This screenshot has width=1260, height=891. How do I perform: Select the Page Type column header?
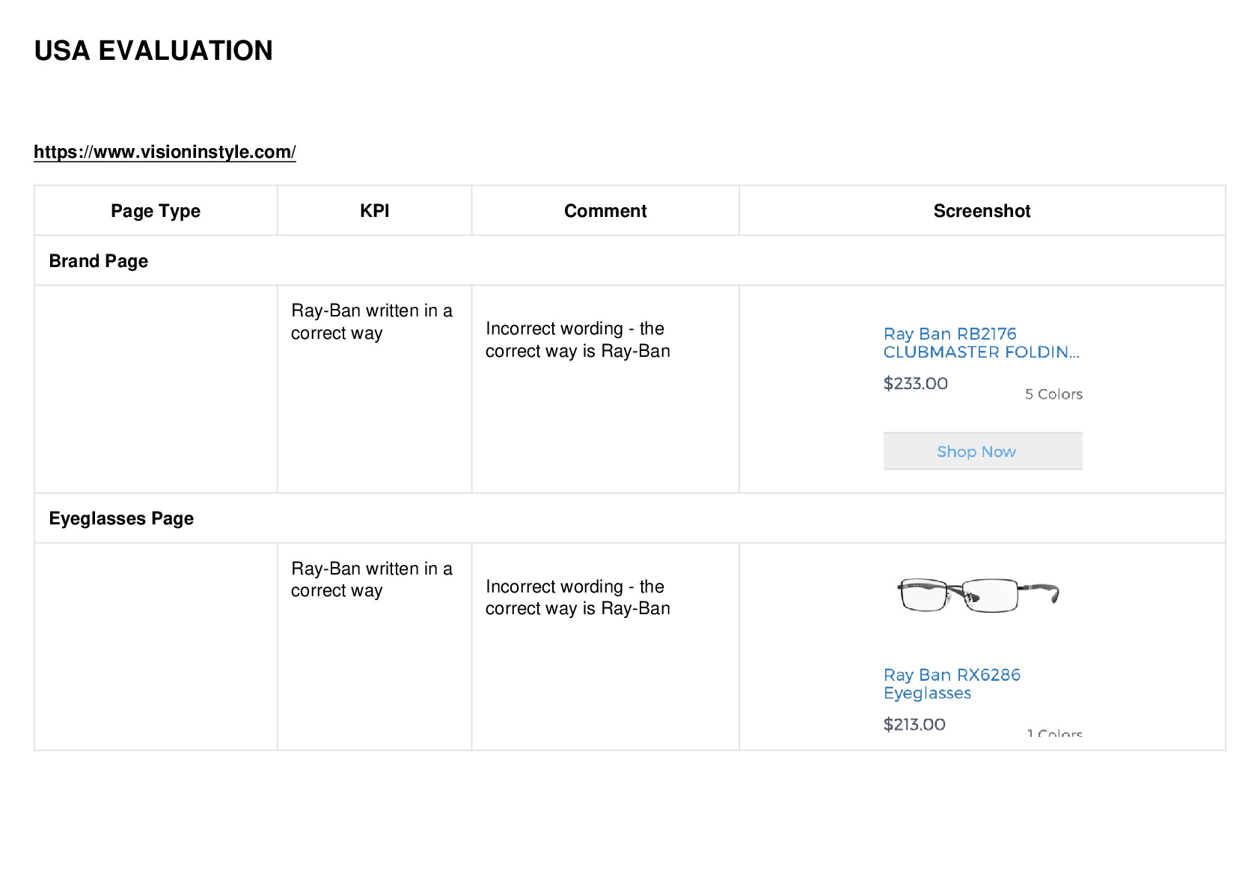156,211
